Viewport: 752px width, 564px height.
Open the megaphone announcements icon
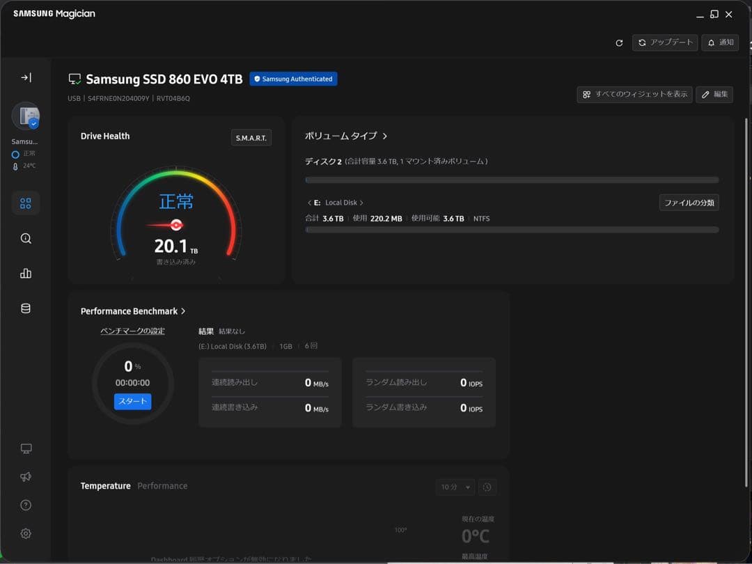26,477
